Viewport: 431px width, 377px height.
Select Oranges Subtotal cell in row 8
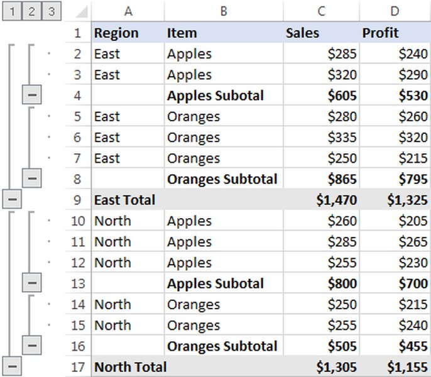coord(224,178)
